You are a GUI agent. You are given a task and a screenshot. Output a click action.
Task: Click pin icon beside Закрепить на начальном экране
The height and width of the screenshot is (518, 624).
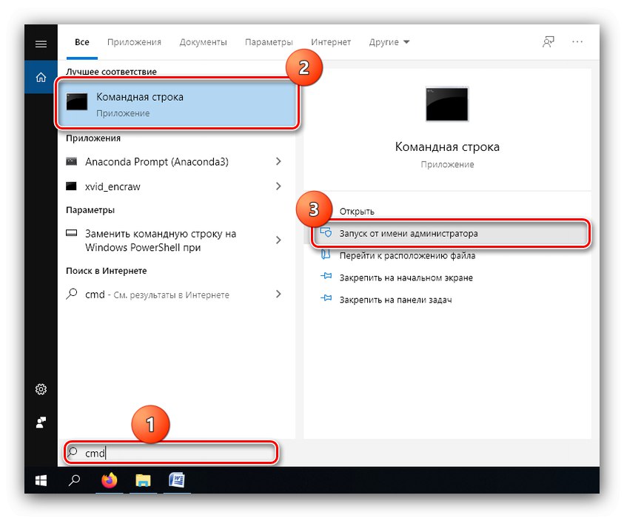pyautogui.click(x=326, y=276)
